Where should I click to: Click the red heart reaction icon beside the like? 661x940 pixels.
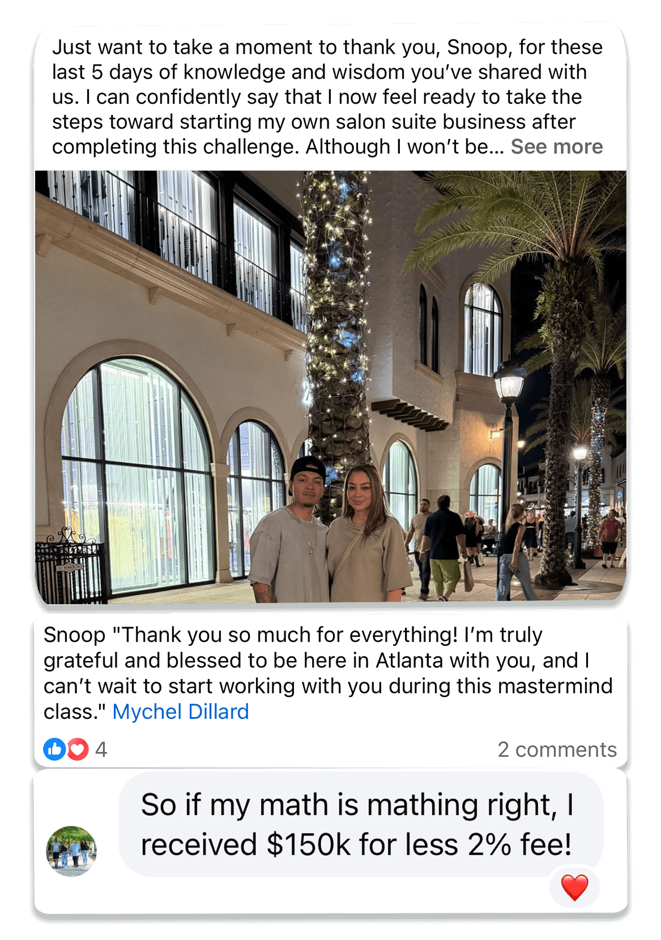pos(78,749)
